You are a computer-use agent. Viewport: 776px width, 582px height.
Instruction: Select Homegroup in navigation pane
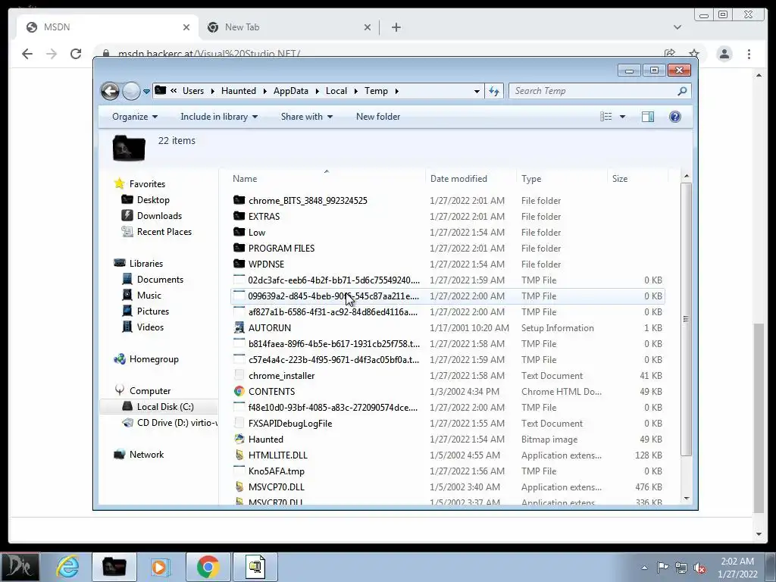(153, 359)
